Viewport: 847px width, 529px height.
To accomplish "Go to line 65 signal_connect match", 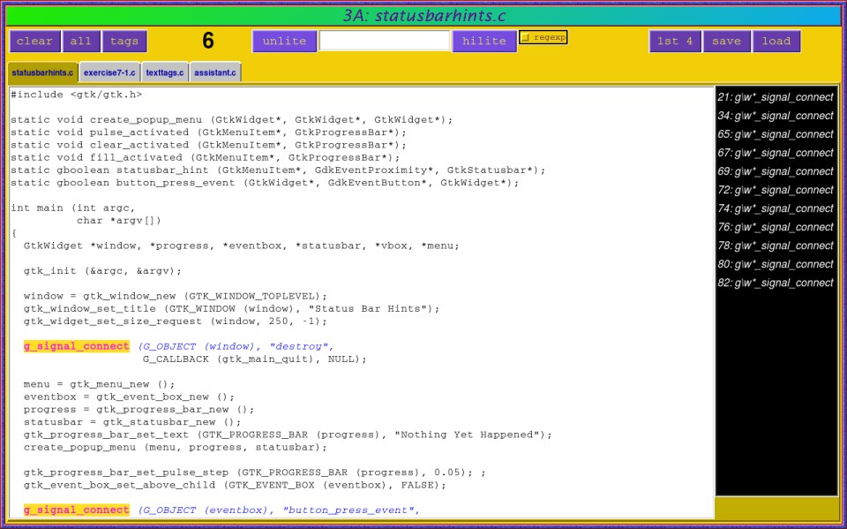I will tap(775, 134).
